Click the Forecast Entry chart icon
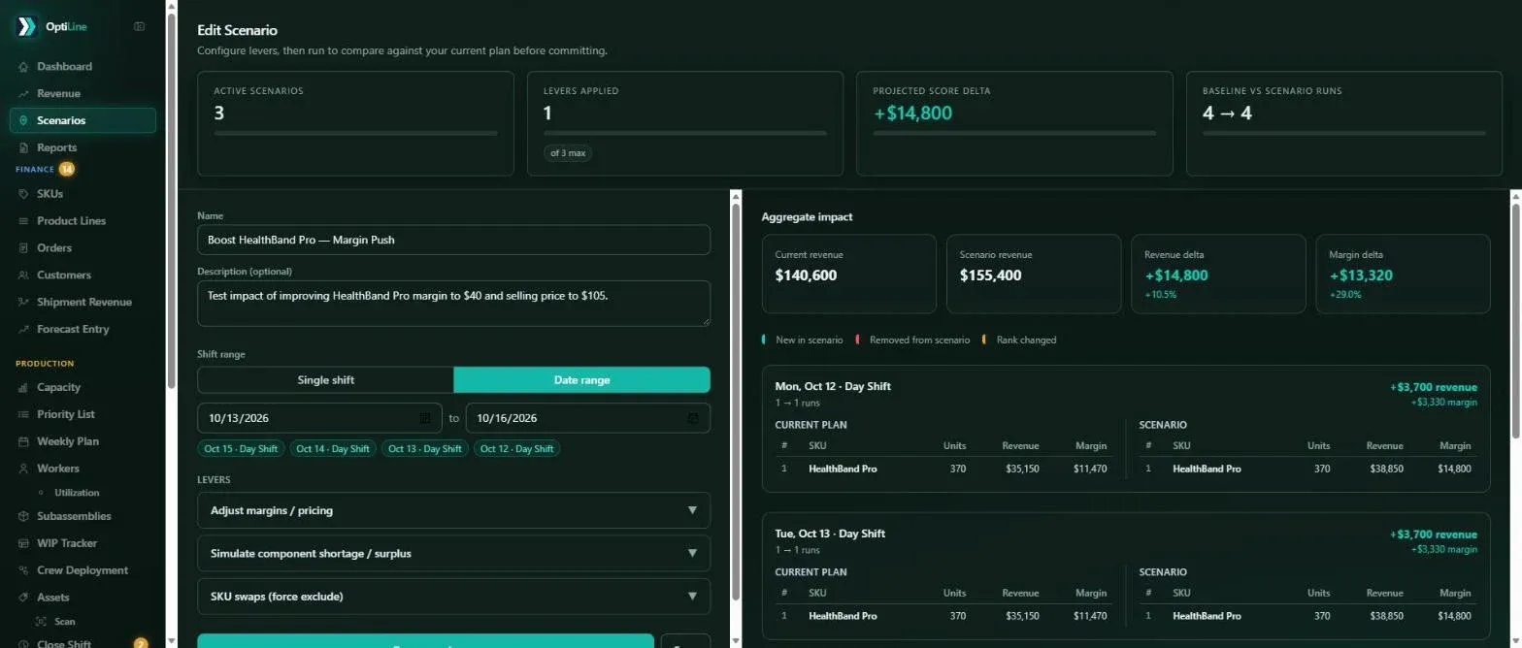This screenshot has height=648, width=1522. pyautogui.click(x=23, y=330)
